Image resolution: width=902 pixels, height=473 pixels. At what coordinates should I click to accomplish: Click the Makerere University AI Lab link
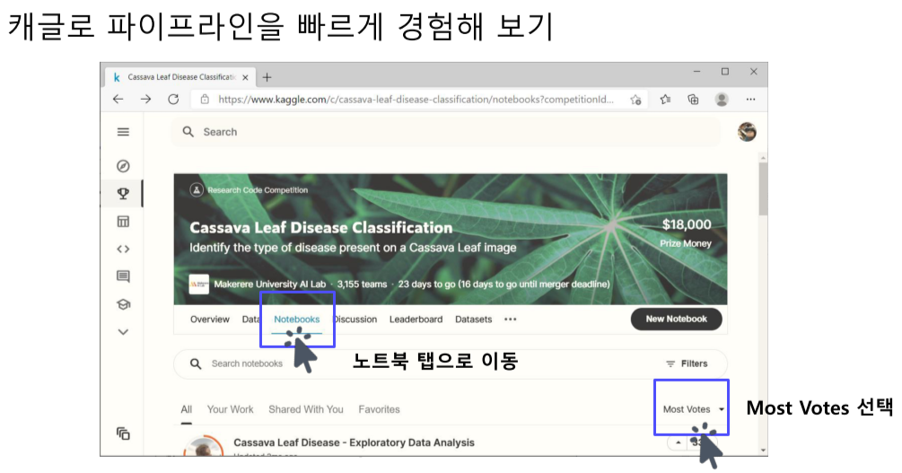(270, 285)
